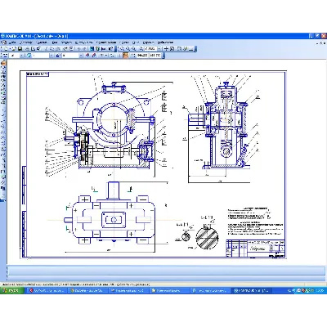Screen dimensions: 327x327
Task: Create a new document with the toolbar icon
Action: point(7,49)
